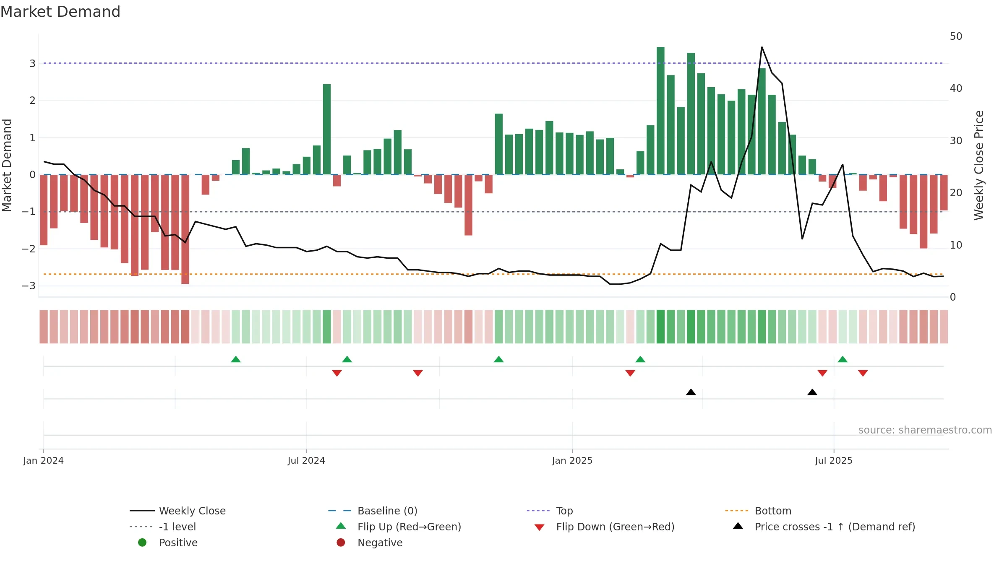Viewport: 1007px width, 566px height.
Task: Click the tallest green demand bar above 3
Action: tap(660, 111)
